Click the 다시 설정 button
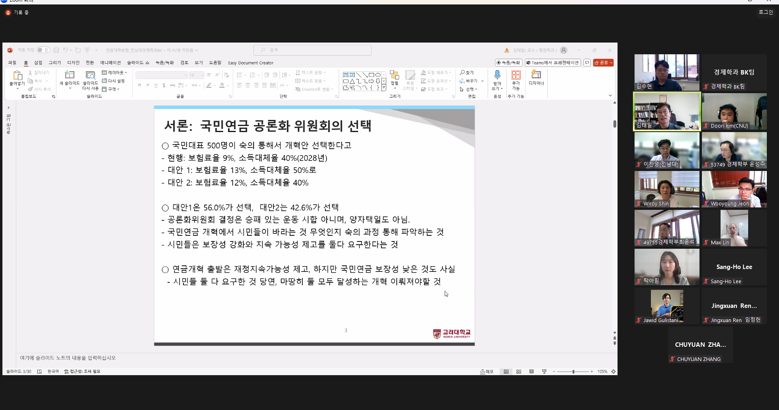This screenshot has height=410, width=779. 113,81
